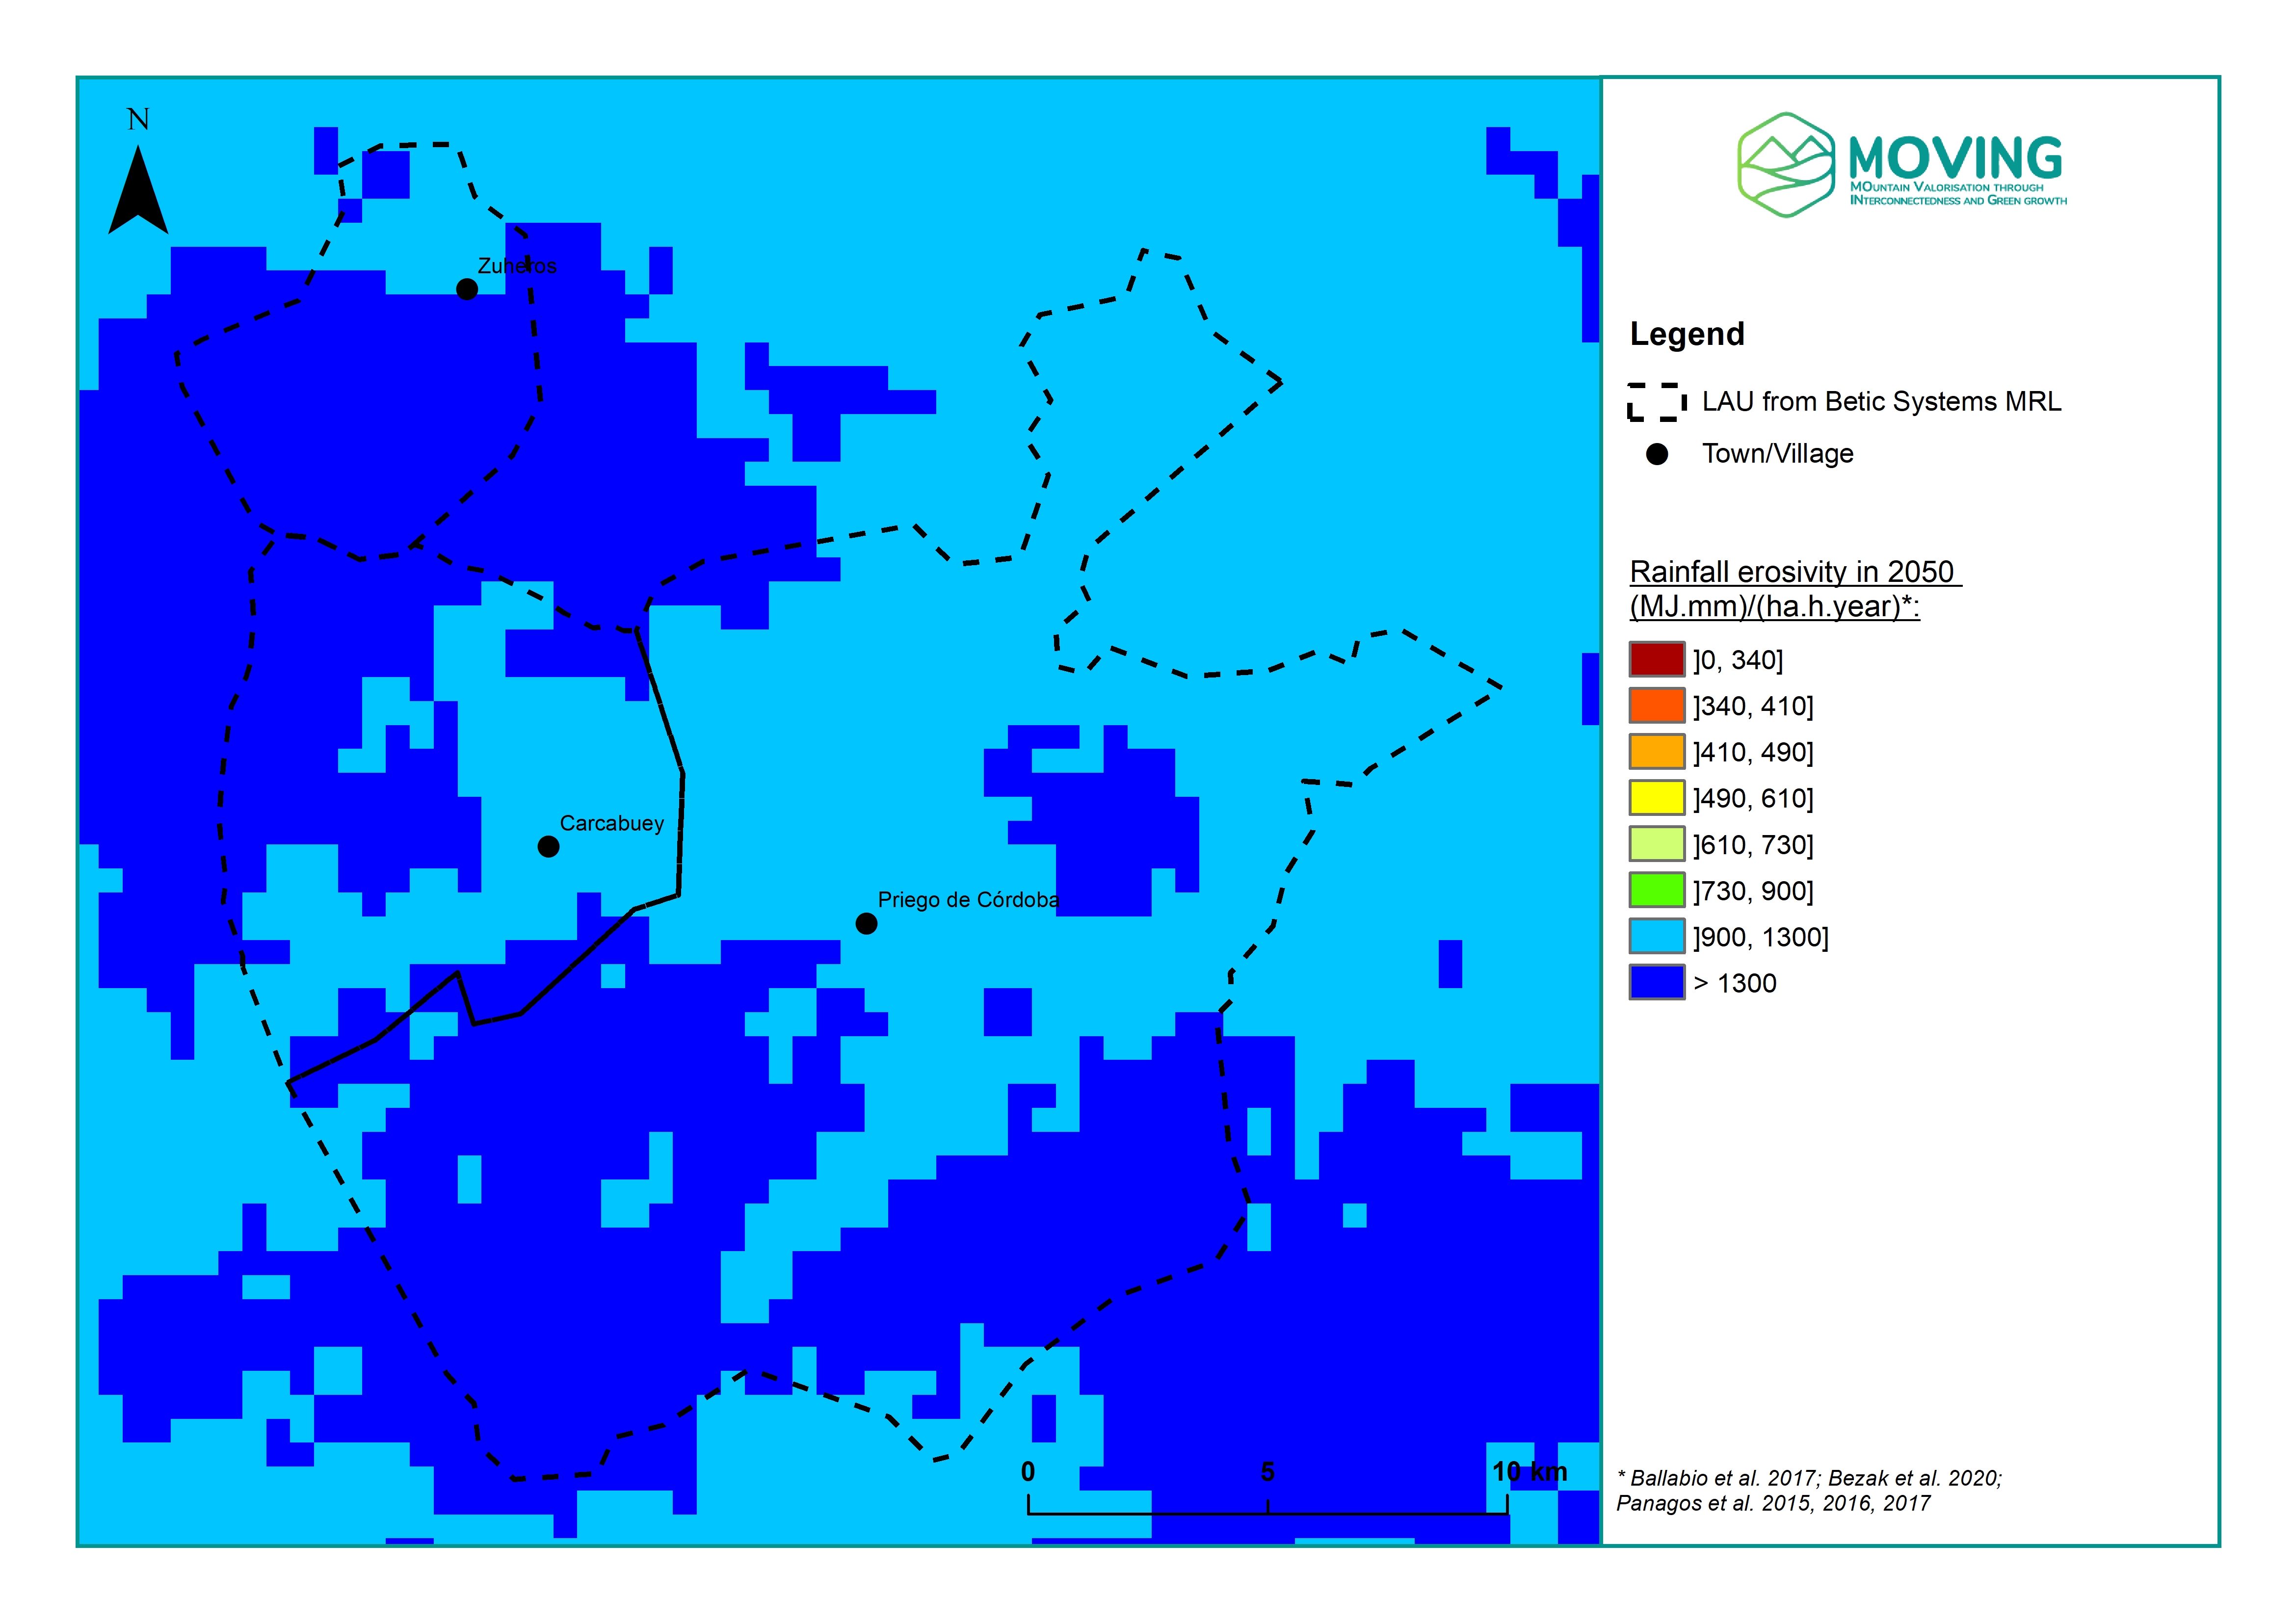2296x1623 pixels.
Task: Select the yellow ]490, 610] swatch
Action: coord(1656,798)
